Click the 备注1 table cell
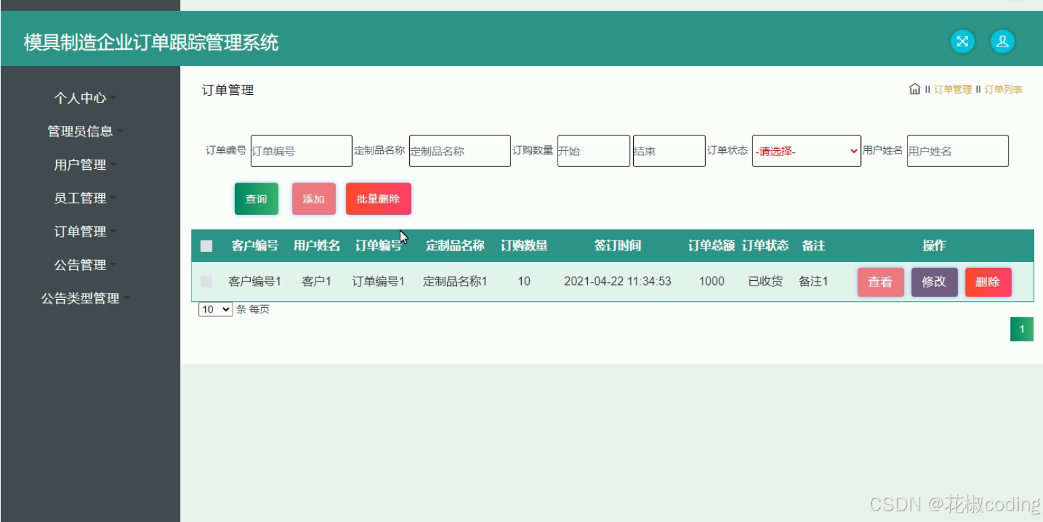Image resolution: width=1043 pixels, height=522 pixels. click(814, 282)
